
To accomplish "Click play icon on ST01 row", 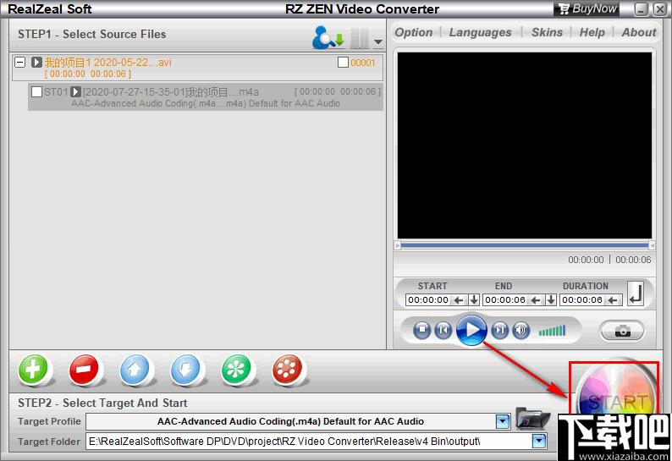I will tap(75, 91).
